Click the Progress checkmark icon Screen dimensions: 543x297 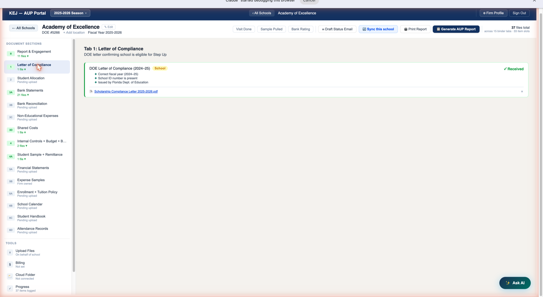coord(10,288)
